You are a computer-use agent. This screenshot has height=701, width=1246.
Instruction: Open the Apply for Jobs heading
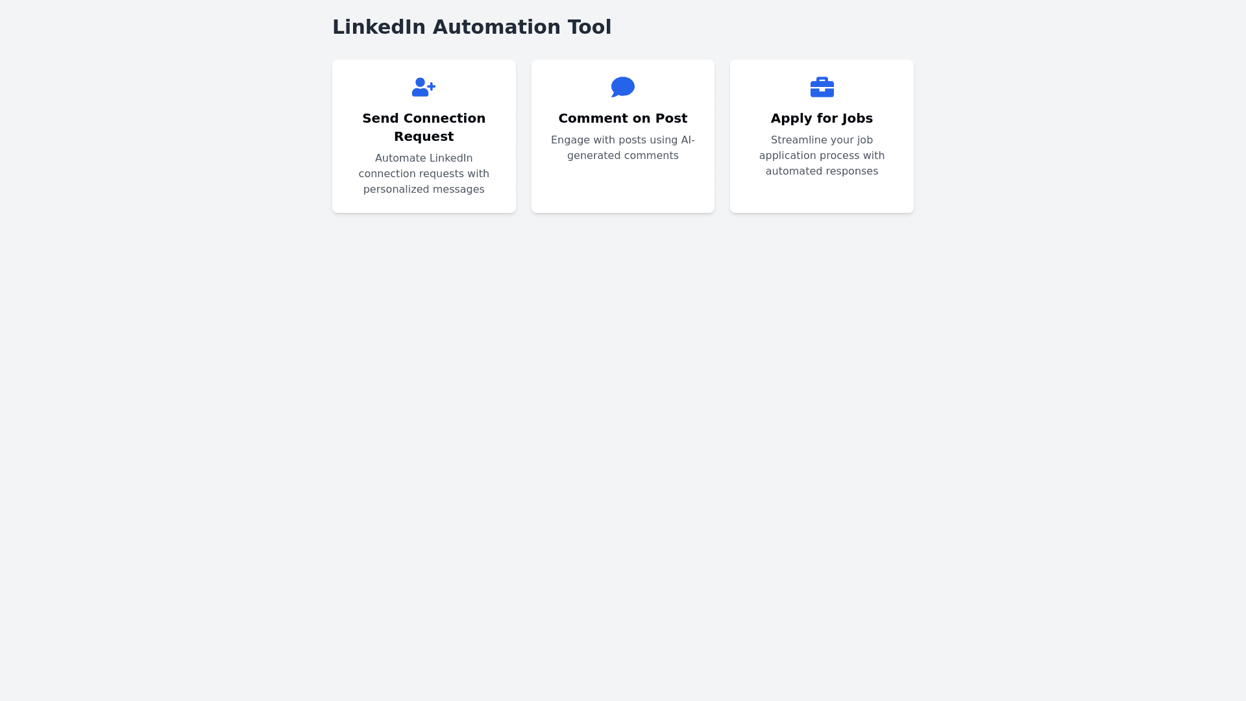822,119
